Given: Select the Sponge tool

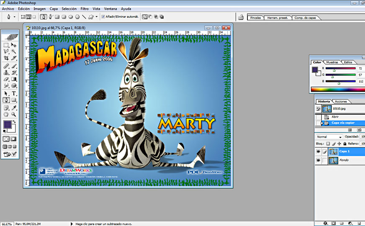Looking at the screenshot, I should click(14, 85).
